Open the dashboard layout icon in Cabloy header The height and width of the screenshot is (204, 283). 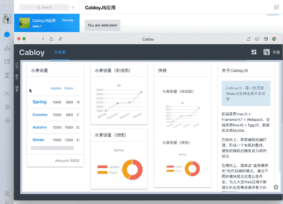coord(254,52)
